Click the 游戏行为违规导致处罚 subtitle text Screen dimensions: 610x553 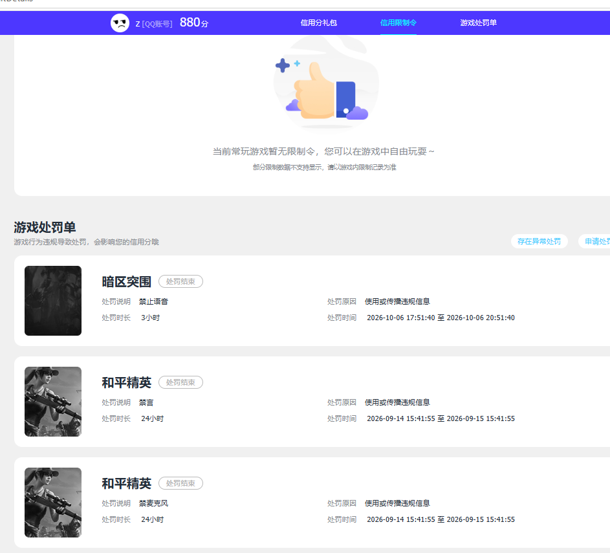click(87, 242)
